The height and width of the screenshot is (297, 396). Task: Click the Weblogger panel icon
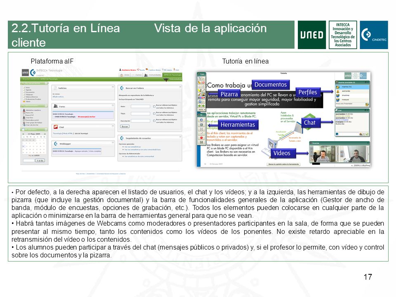coord(56,144)
